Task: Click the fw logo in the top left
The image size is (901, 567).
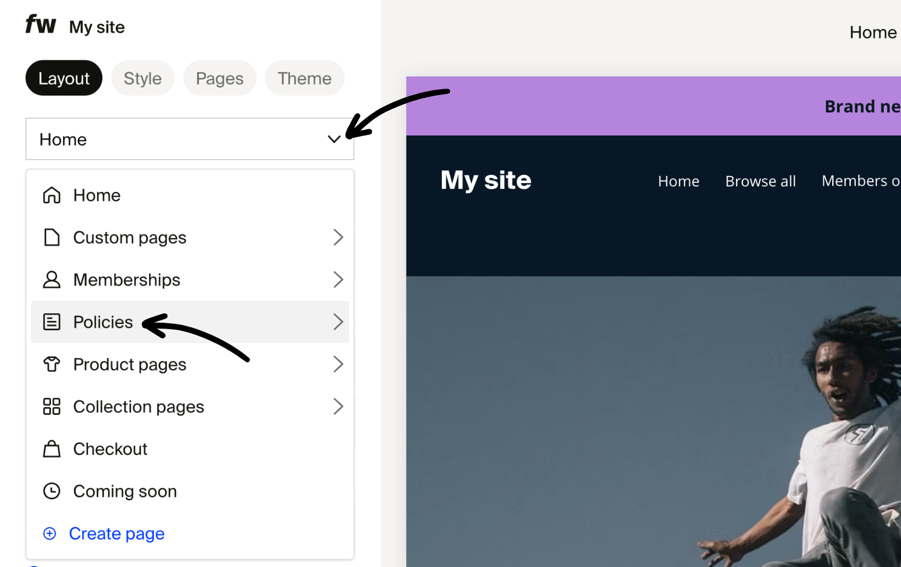Action: point(40,24)
